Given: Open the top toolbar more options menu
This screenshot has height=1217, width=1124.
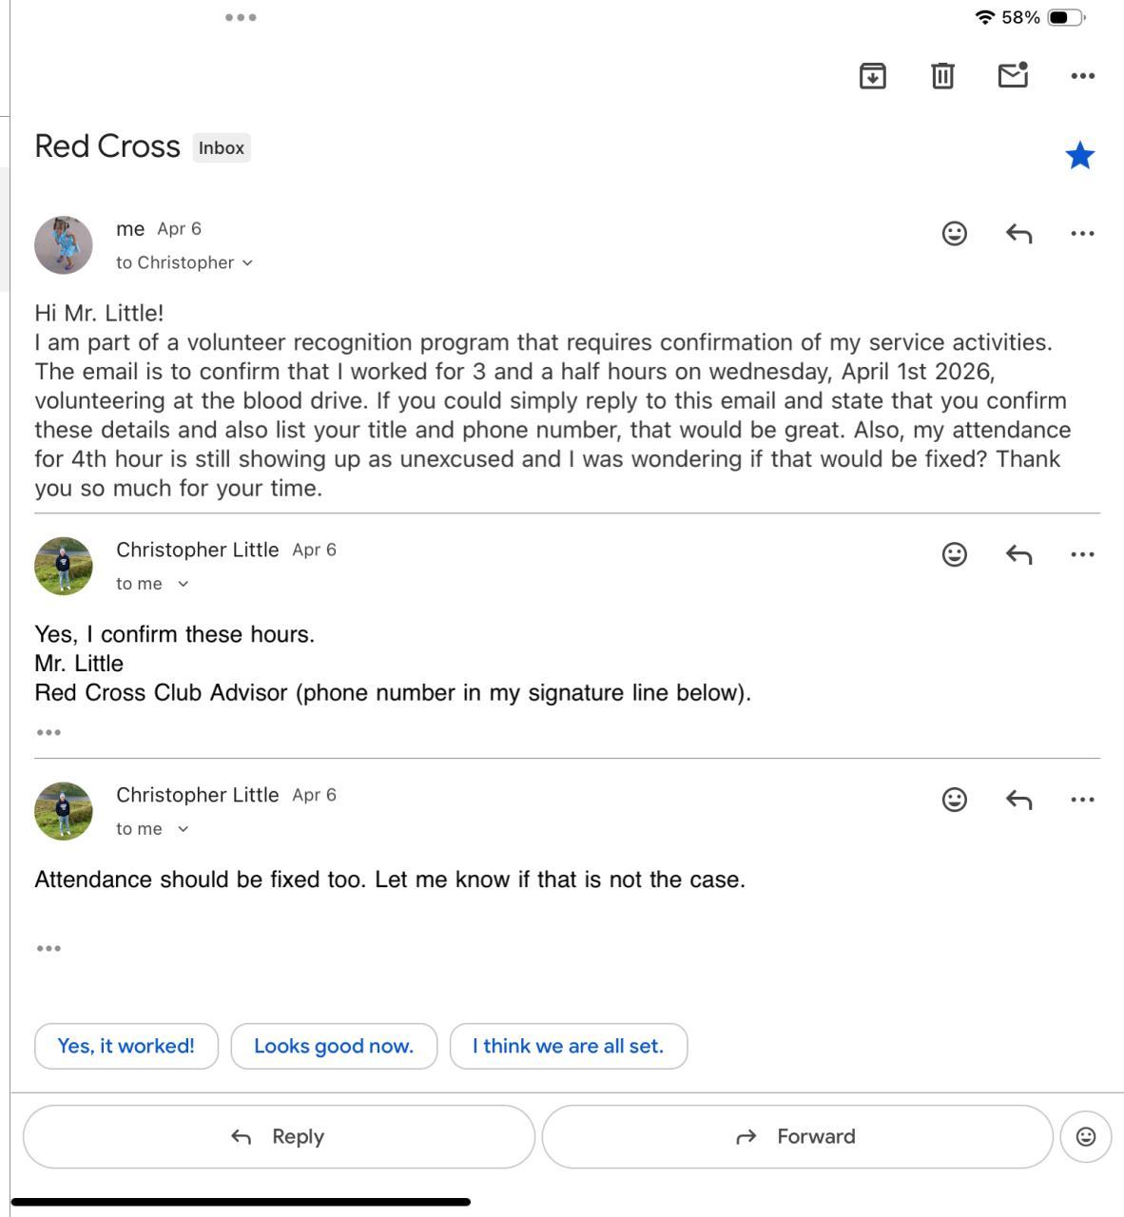Looking at the screenshot, I should point(1082,76).
